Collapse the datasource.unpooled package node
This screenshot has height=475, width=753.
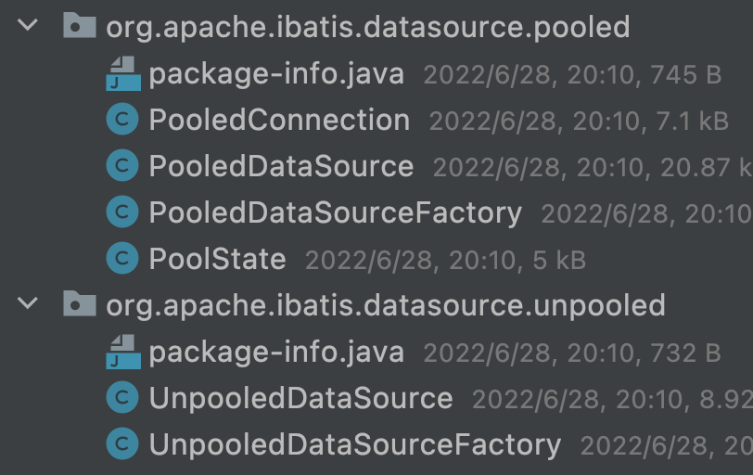28,304
